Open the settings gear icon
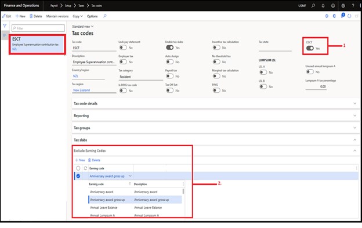This screenshot has height=228, width=362. click(x=343, y=6)
